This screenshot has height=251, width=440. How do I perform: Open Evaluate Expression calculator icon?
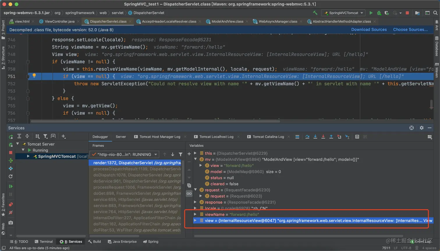pyautogui.click(x=357, y=137)
